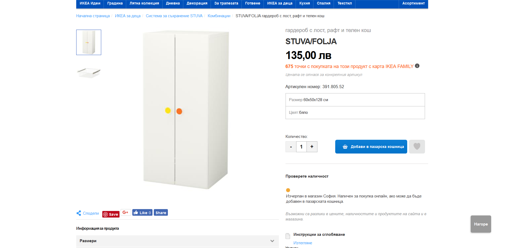
Task: Save the product to Pinterest
Action: [111, 214]
